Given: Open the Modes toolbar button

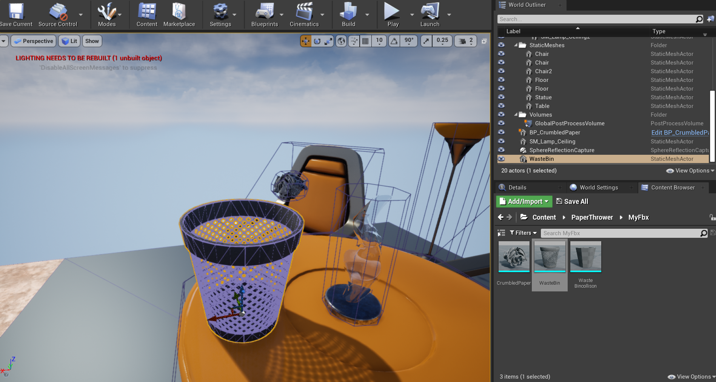Looking at the screenshot, I should [107, 15].
